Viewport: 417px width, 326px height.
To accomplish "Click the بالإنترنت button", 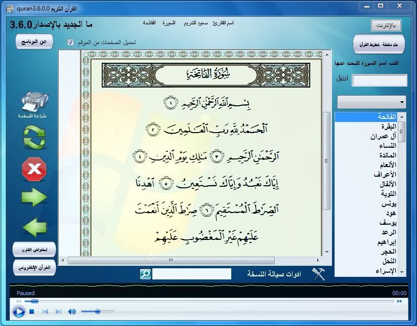I will 386,25.
